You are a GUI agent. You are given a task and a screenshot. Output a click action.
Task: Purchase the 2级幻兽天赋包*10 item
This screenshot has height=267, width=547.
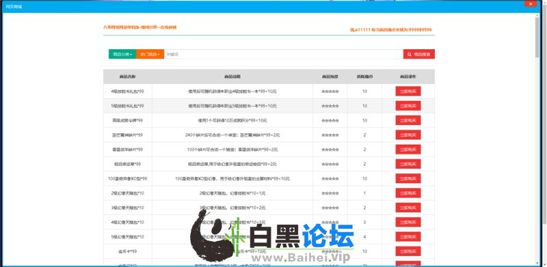point(408,193)
